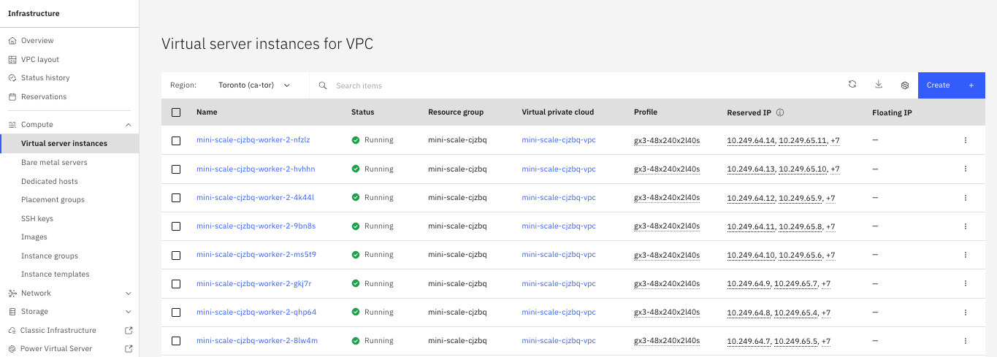The width and height of the screenshot is (997, 357).
Task: Toggle the select-all checkbox in table header
Action: coord(176,112)
